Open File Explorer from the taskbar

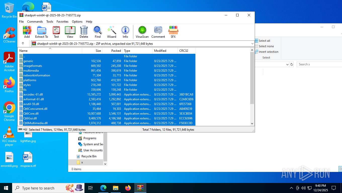[x=116, y=188]
